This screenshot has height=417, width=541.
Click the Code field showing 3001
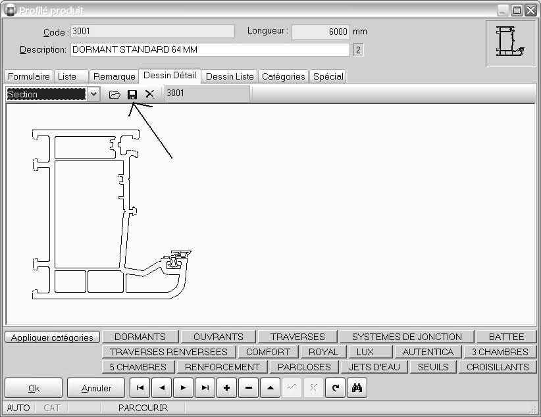153,32
